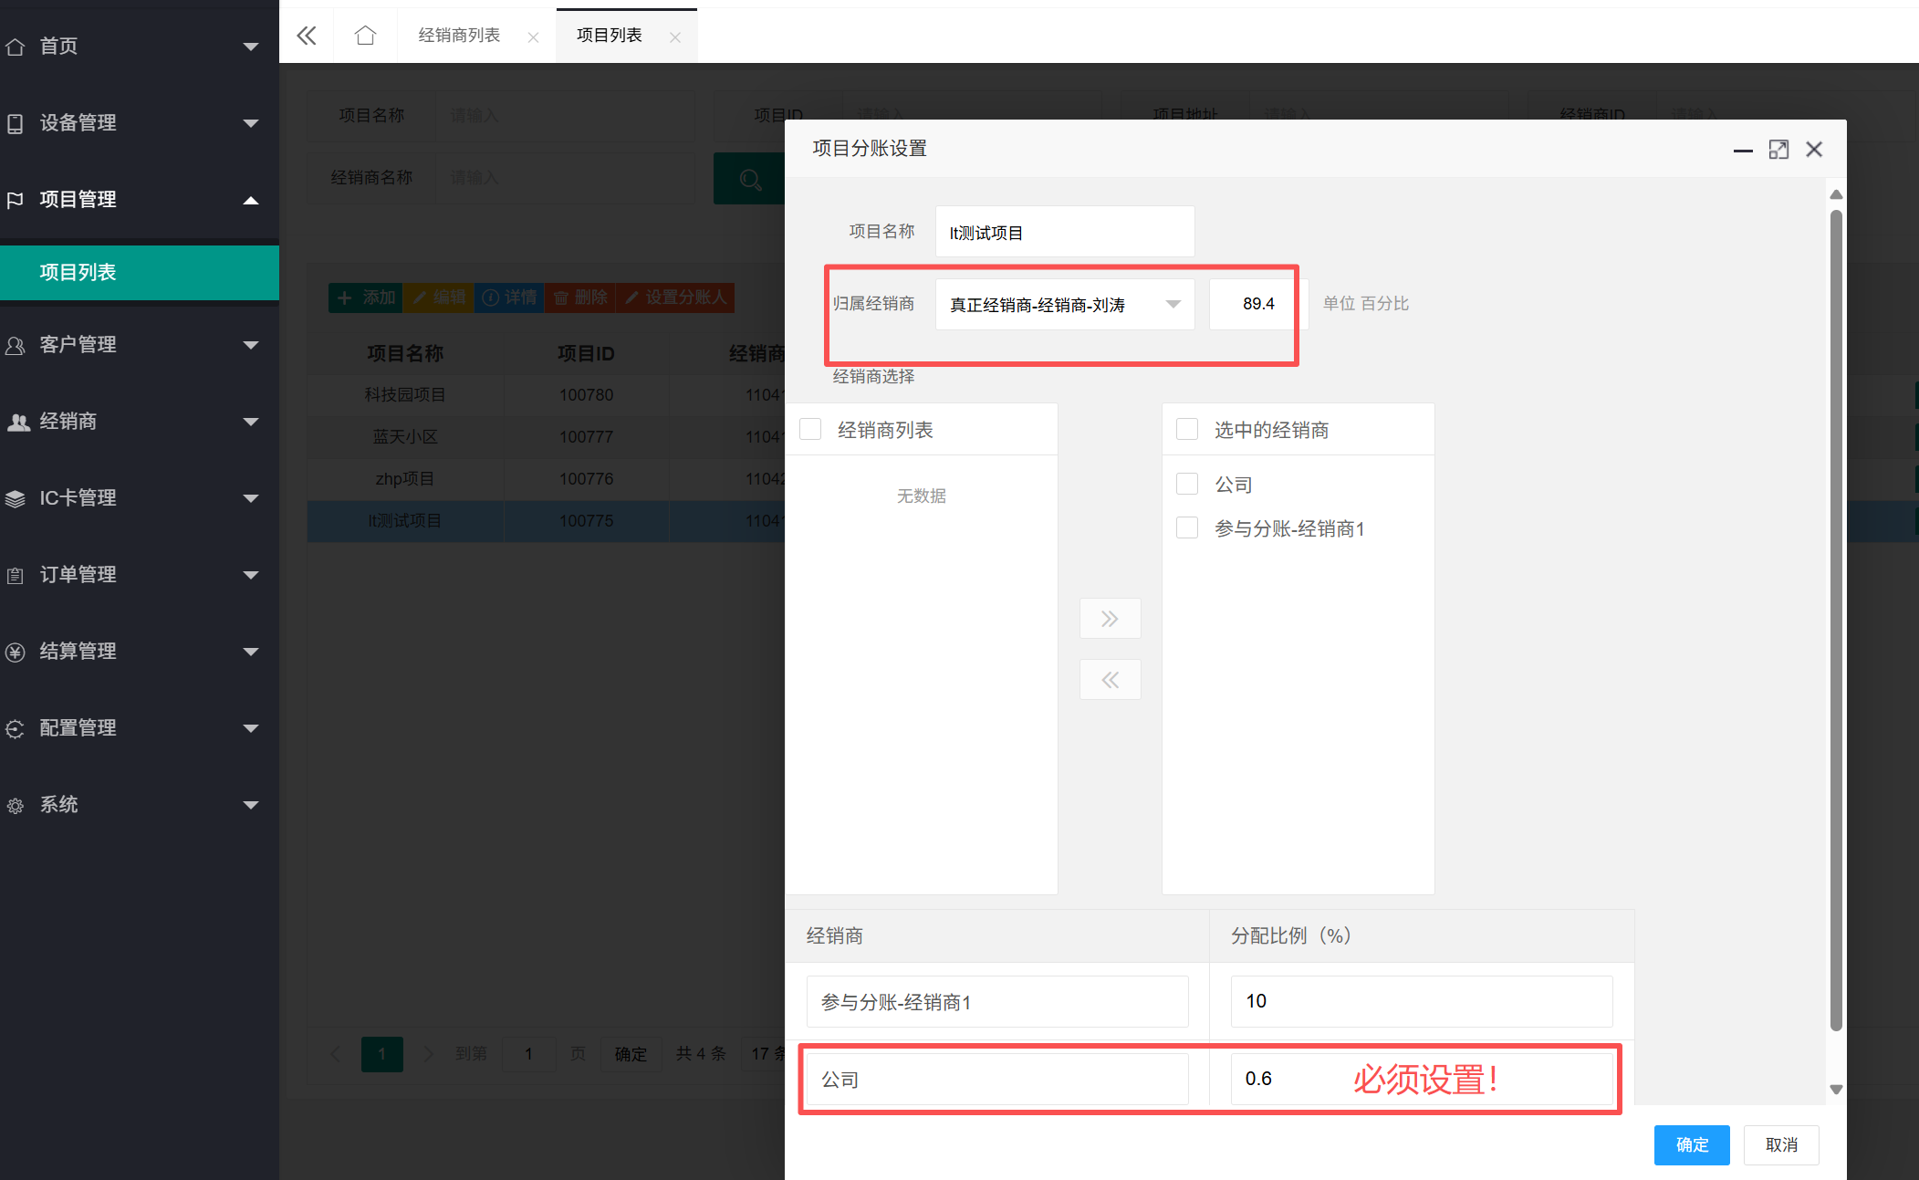Expand the 客户管理 menu arrow
Viewport: 1919px width, 1180px height.
(x=251, y=345)
